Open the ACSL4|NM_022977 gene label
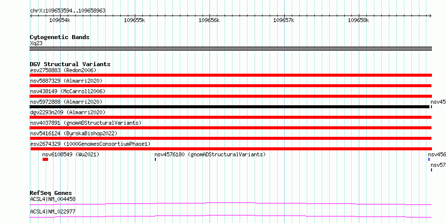The height and width of the screenshot is (223, 446). point(53,211)
